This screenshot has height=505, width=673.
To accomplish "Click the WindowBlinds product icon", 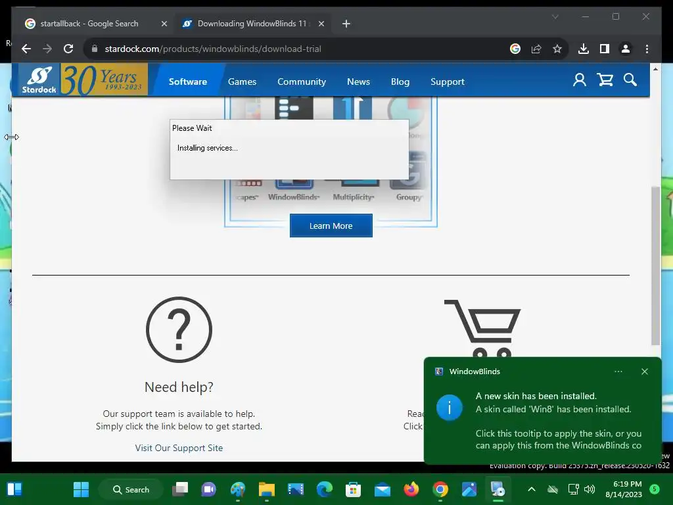I will (294, 189).
